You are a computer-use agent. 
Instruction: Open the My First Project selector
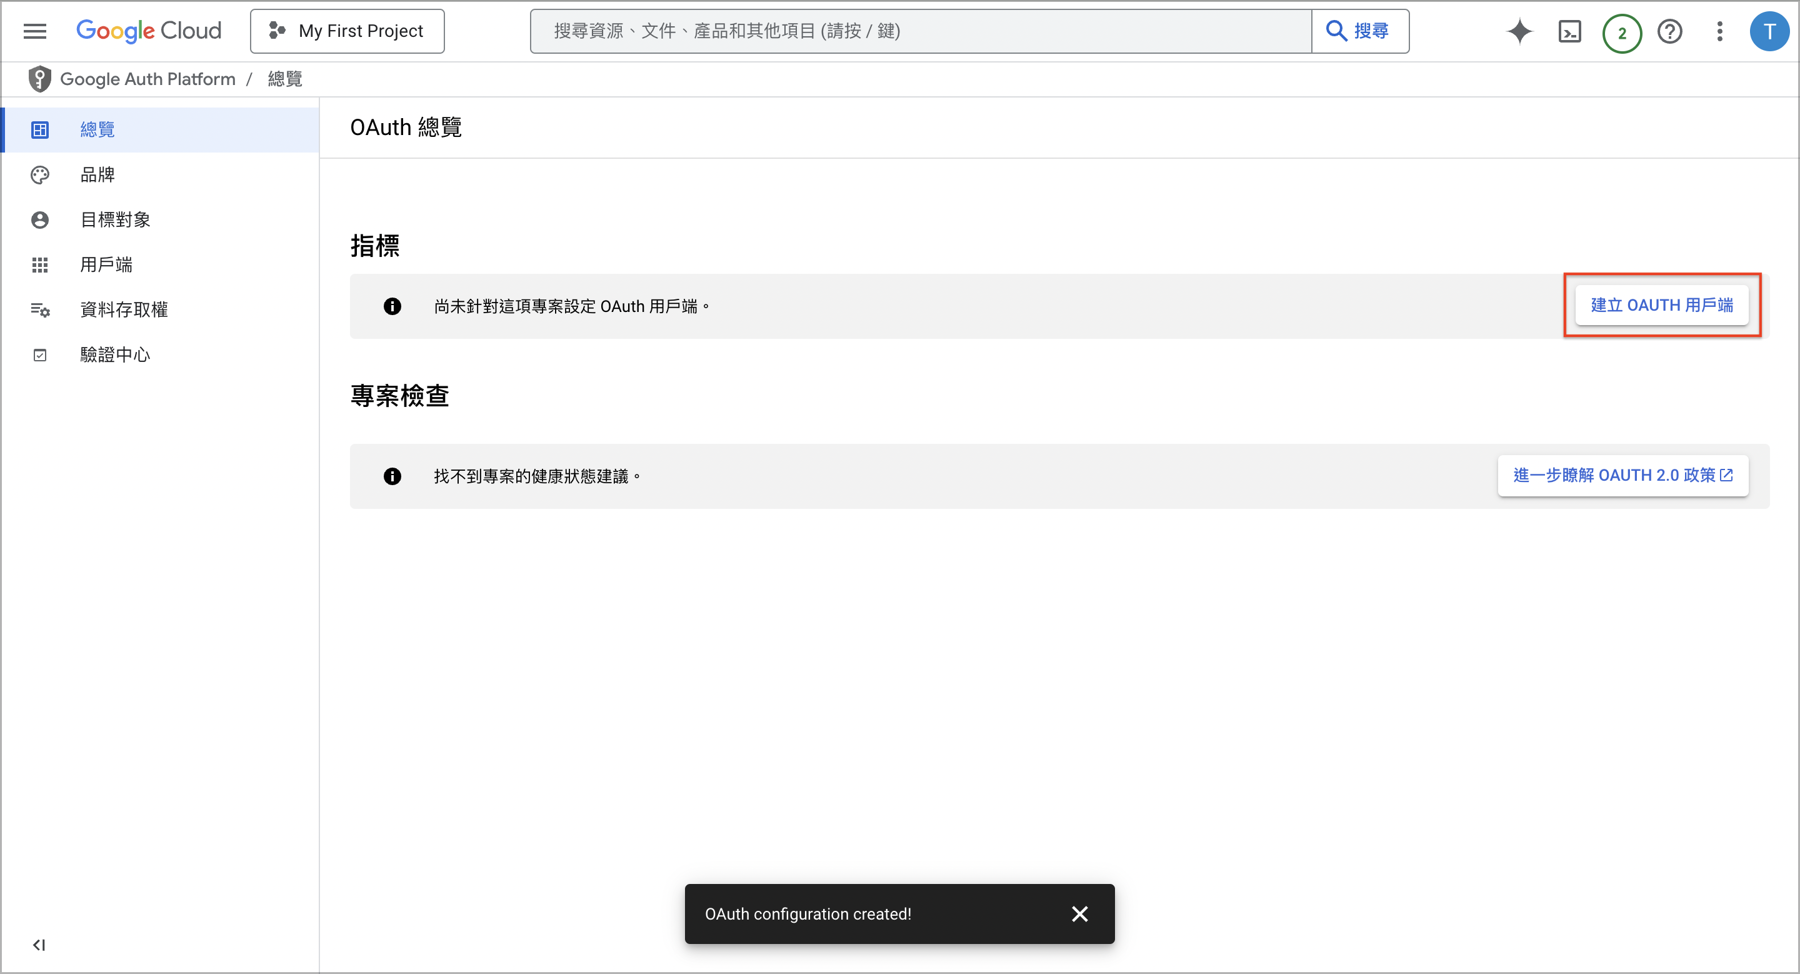347,31
